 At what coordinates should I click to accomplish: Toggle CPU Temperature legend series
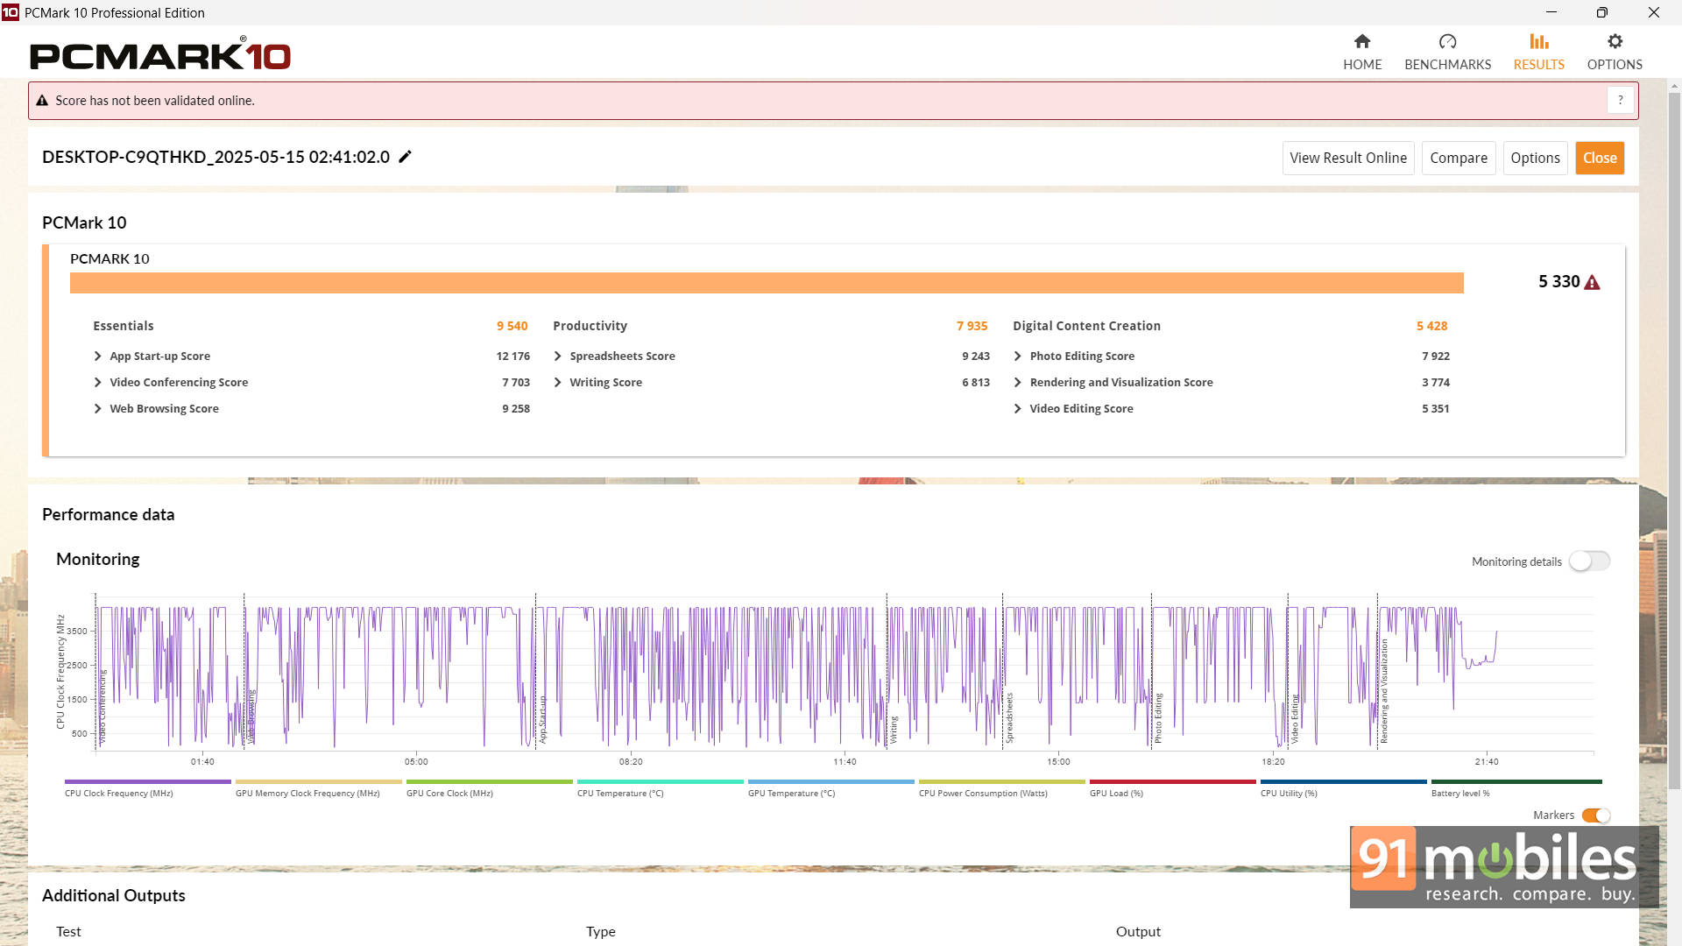[660, 787]
